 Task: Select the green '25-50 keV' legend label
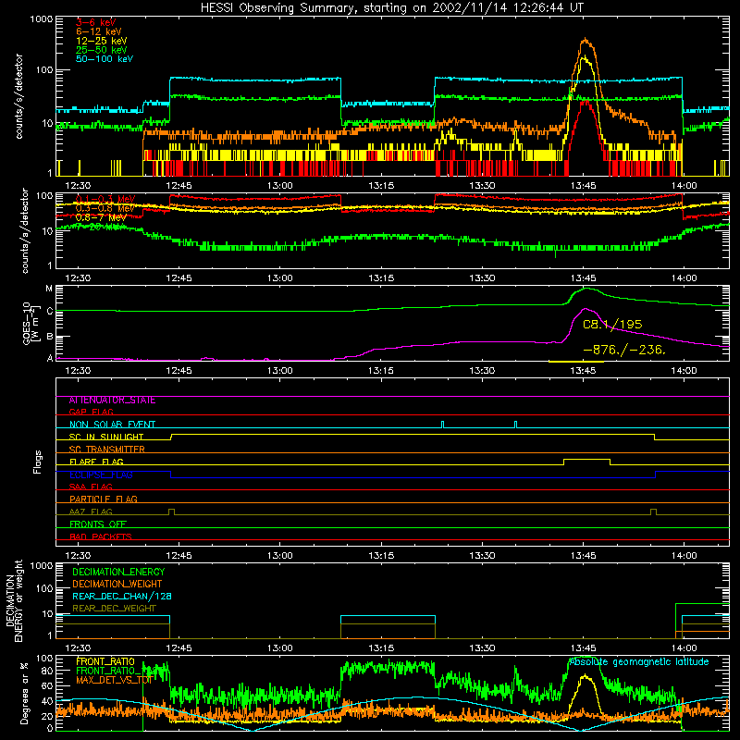pyautogui.click(x=102, y=50)
